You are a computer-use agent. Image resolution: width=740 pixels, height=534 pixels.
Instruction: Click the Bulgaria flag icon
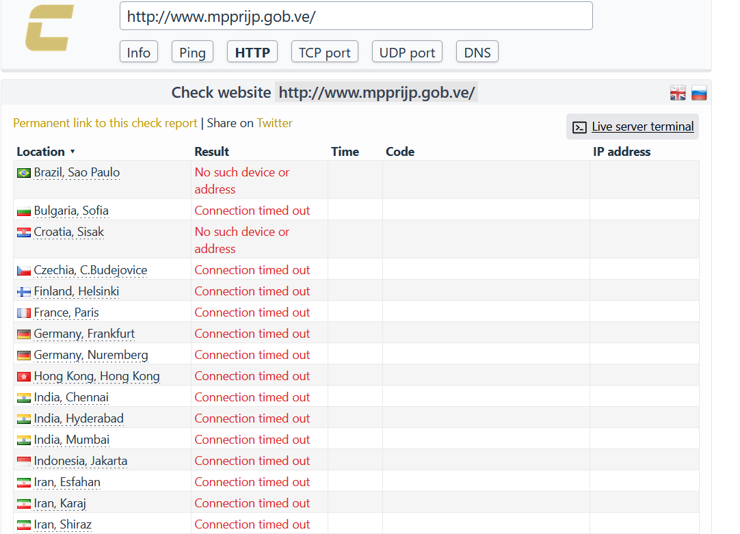click(24, 211)
